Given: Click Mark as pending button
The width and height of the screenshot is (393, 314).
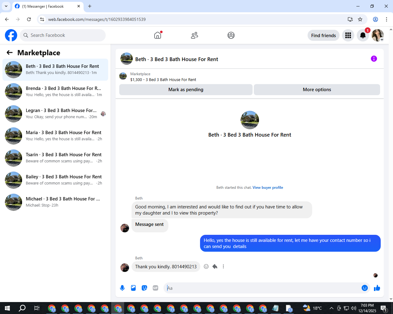Looking at the screenshot, I should (x=186, y=90).
